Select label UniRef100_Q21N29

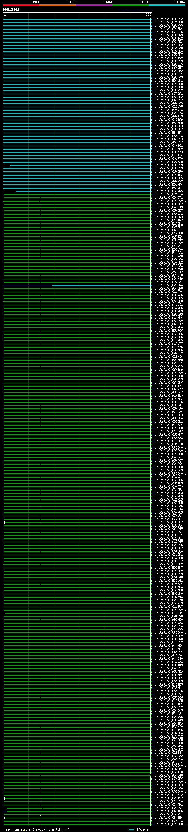(x=168, y=499)
